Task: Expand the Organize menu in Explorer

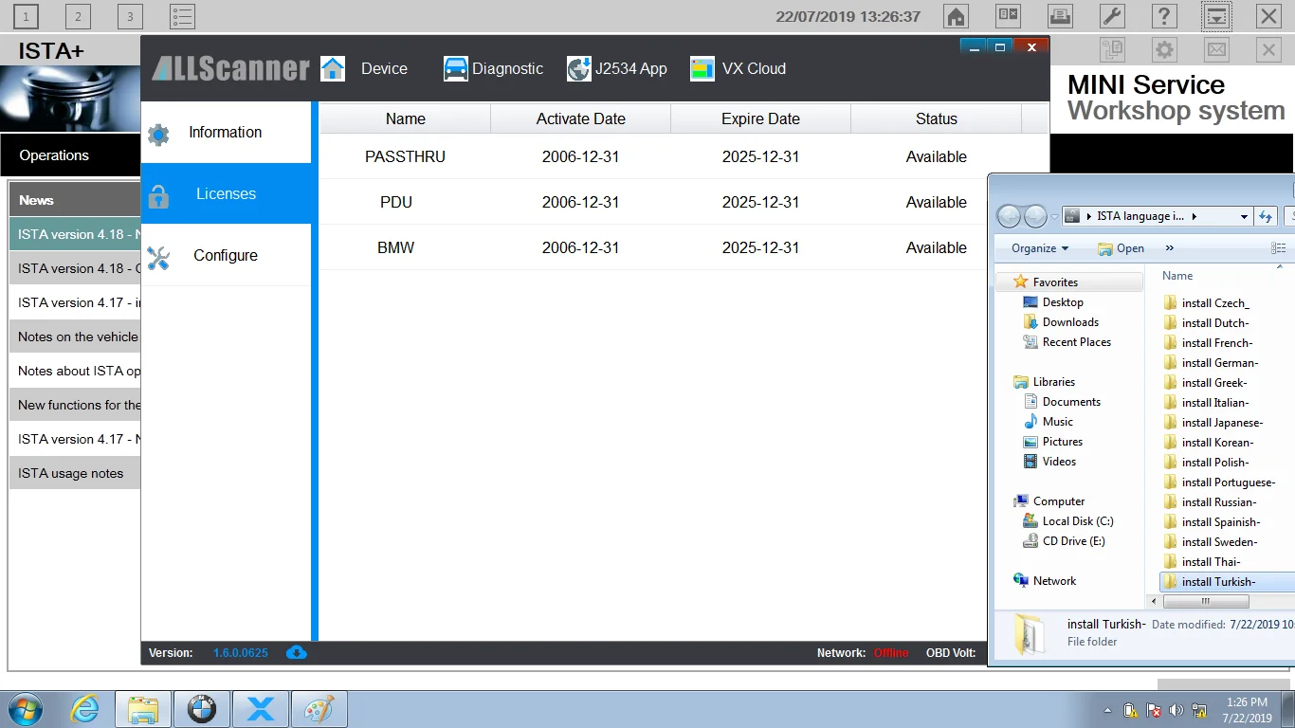Action: pos(1040,248)
